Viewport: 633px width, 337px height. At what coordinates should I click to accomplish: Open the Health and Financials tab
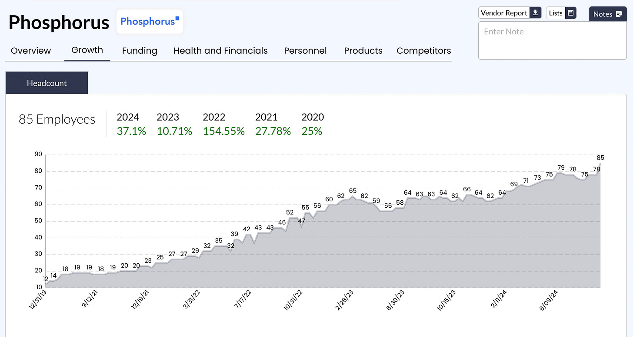pos(220,51)
